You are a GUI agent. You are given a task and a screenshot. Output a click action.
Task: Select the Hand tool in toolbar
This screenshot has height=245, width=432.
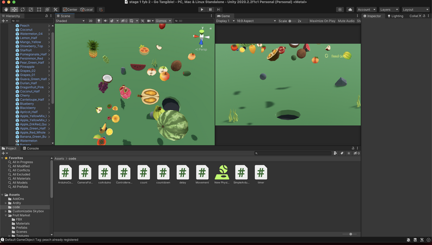click(x=5, y=9)
